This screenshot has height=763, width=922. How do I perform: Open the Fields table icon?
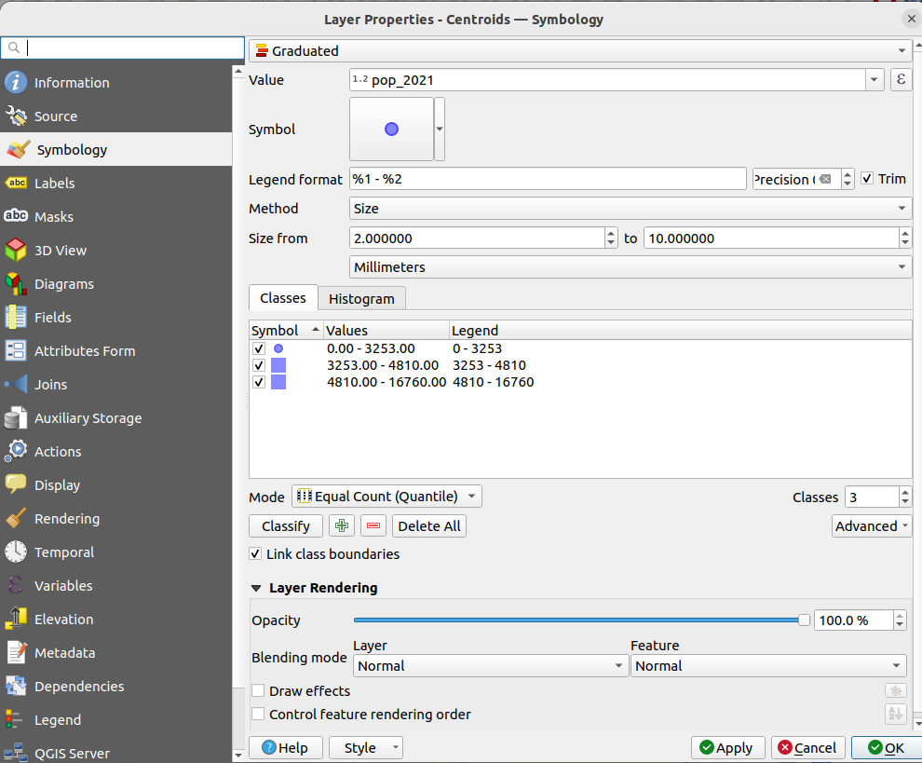(16, 317)
